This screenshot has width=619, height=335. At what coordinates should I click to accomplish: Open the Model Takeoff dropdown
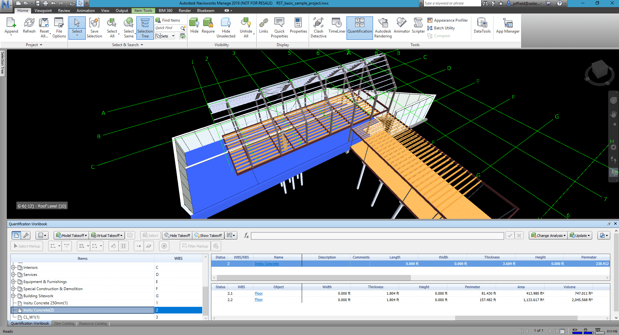point(71,235)
